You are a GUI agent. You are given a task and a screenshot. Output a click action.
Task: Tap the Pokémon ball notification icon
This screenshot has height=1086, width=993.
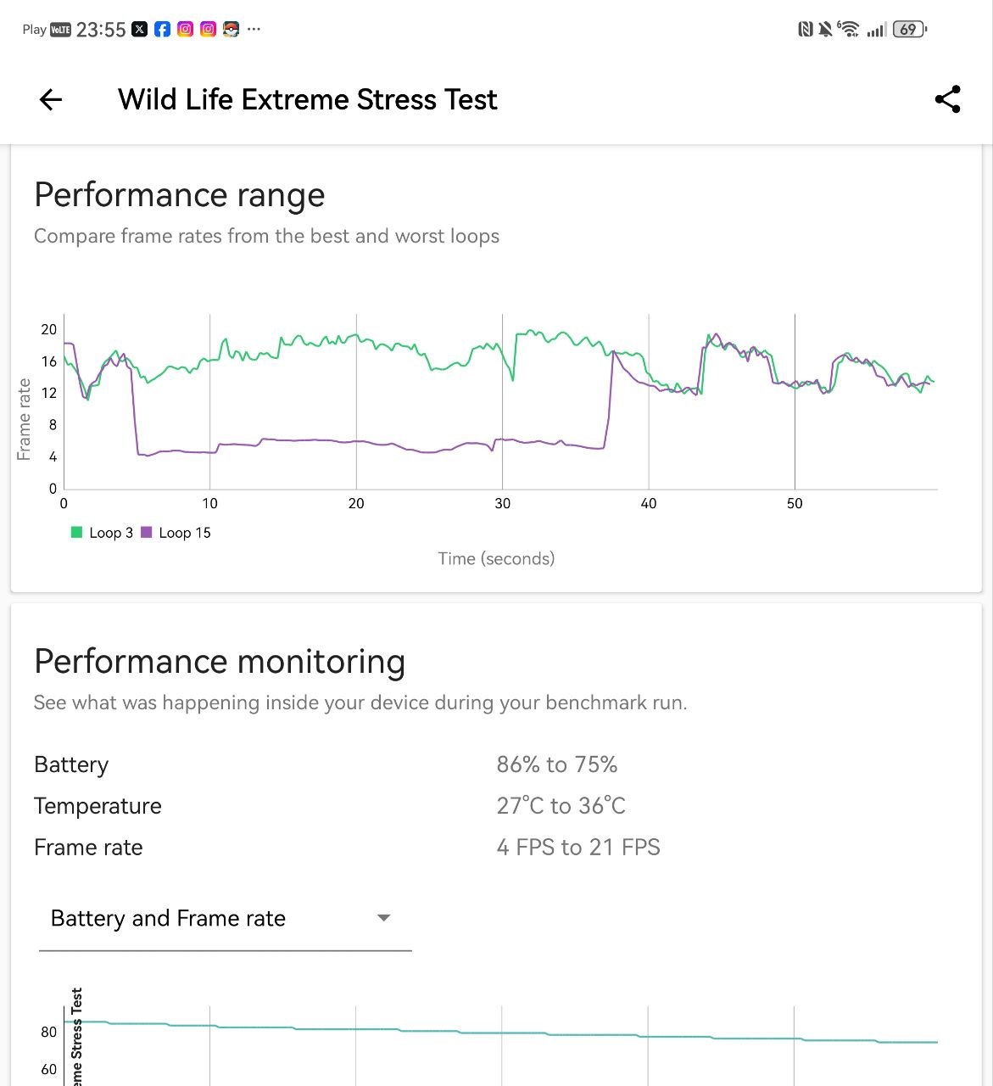(x=231, y=30)
